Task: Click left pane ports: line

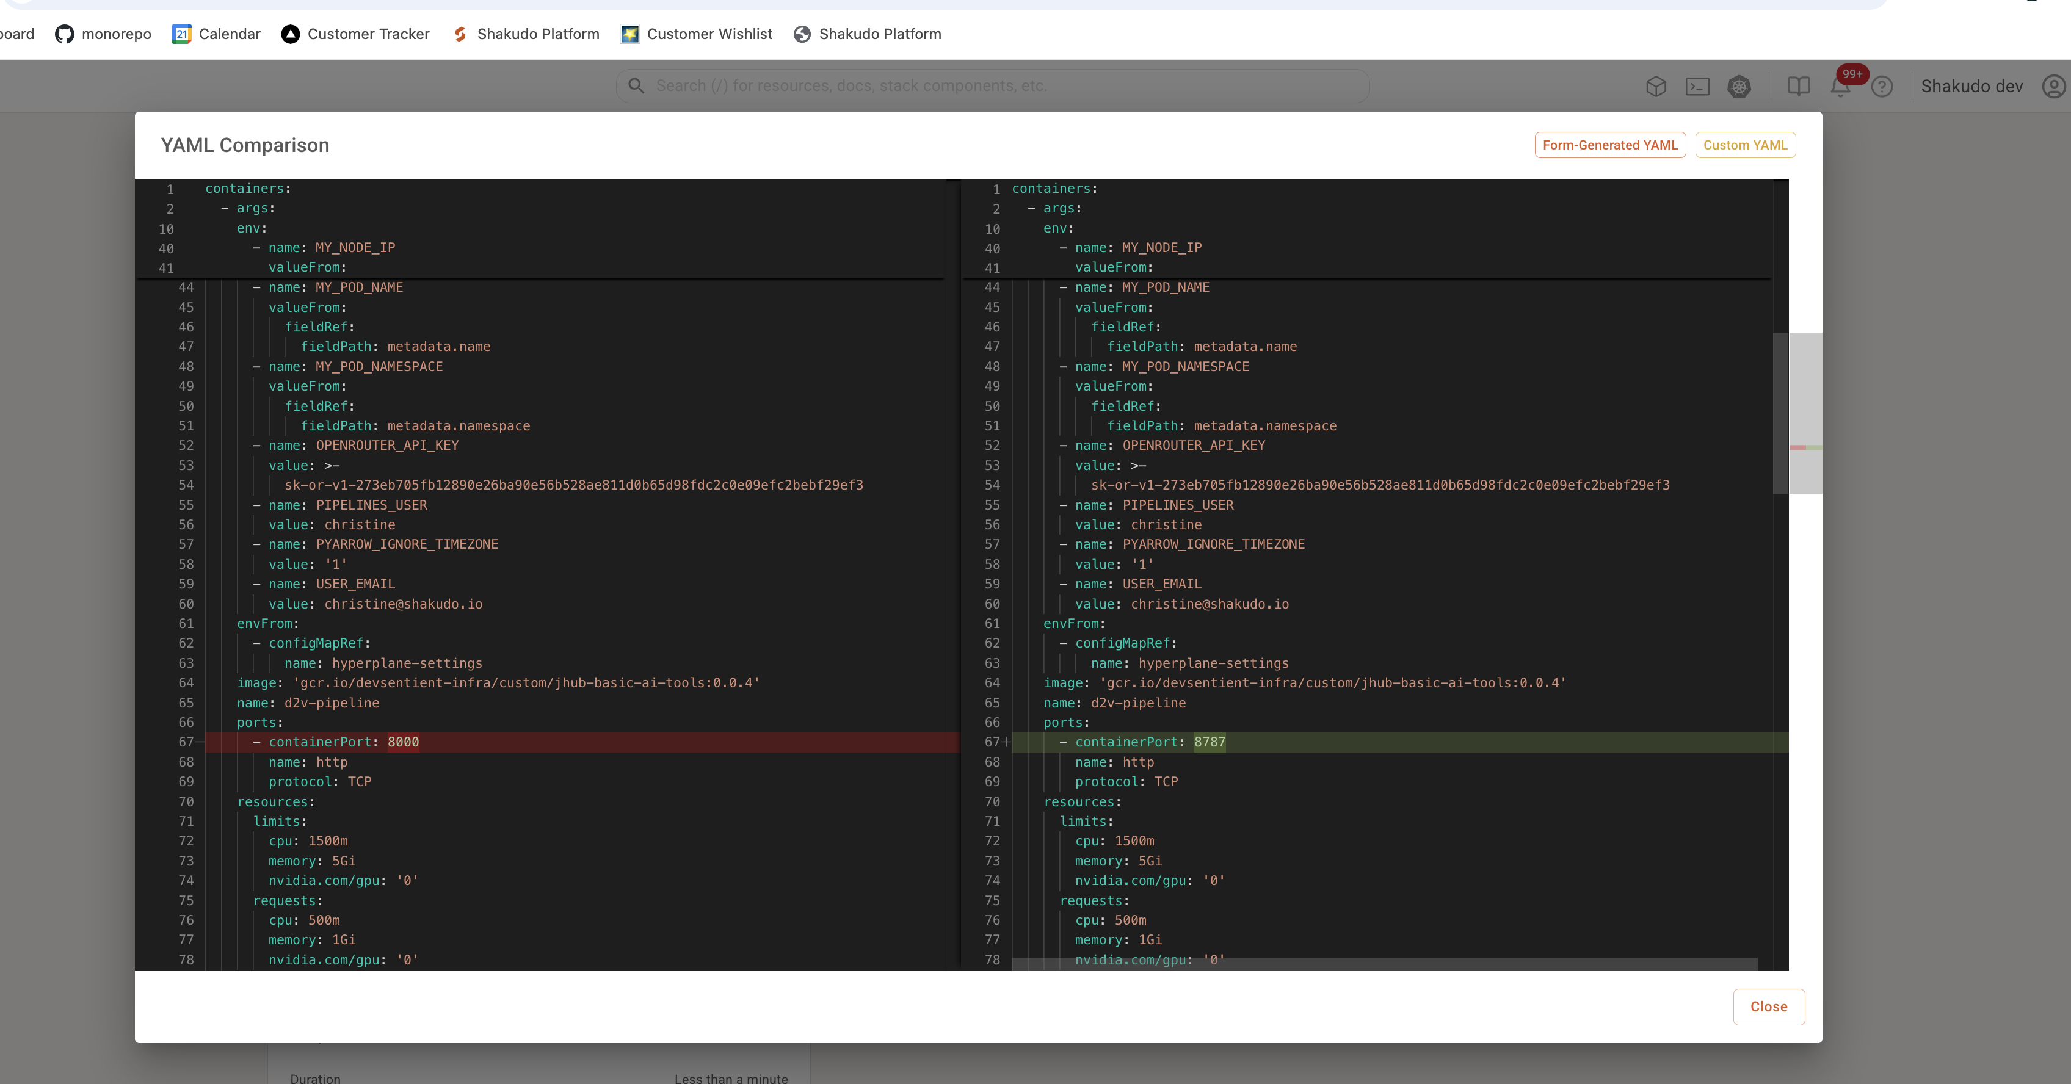Action: click(259, 723)
